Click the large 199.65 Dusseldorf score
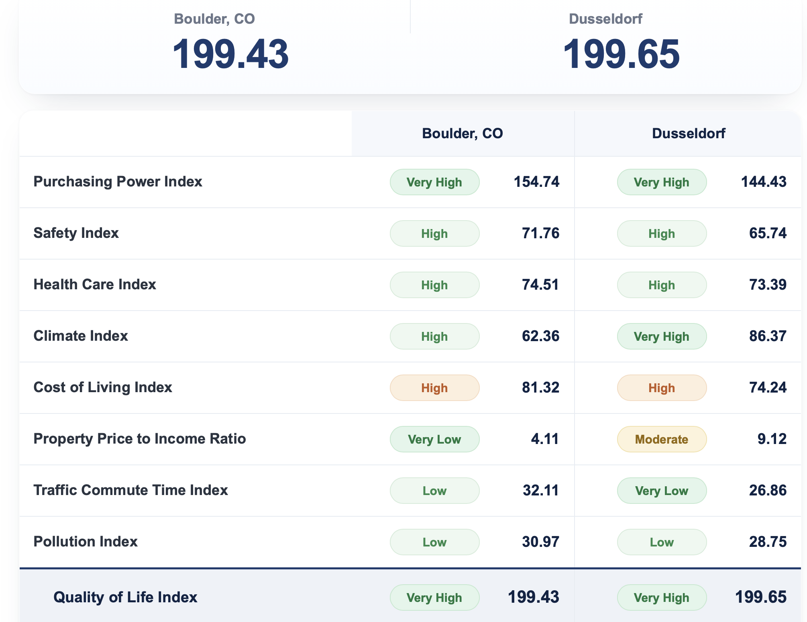Viewport: 807px width, 622px height. pos(621,54)
